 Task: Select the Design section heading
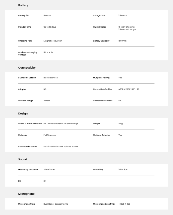coord(23,114)
